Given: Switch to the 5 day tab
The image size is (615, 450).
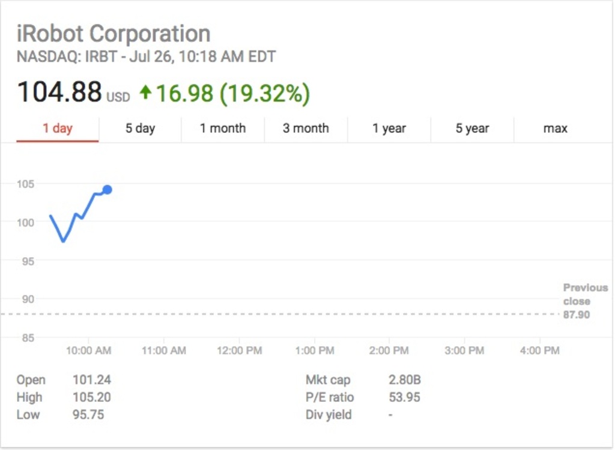Looking at the screenshot, I should point(140,128).
